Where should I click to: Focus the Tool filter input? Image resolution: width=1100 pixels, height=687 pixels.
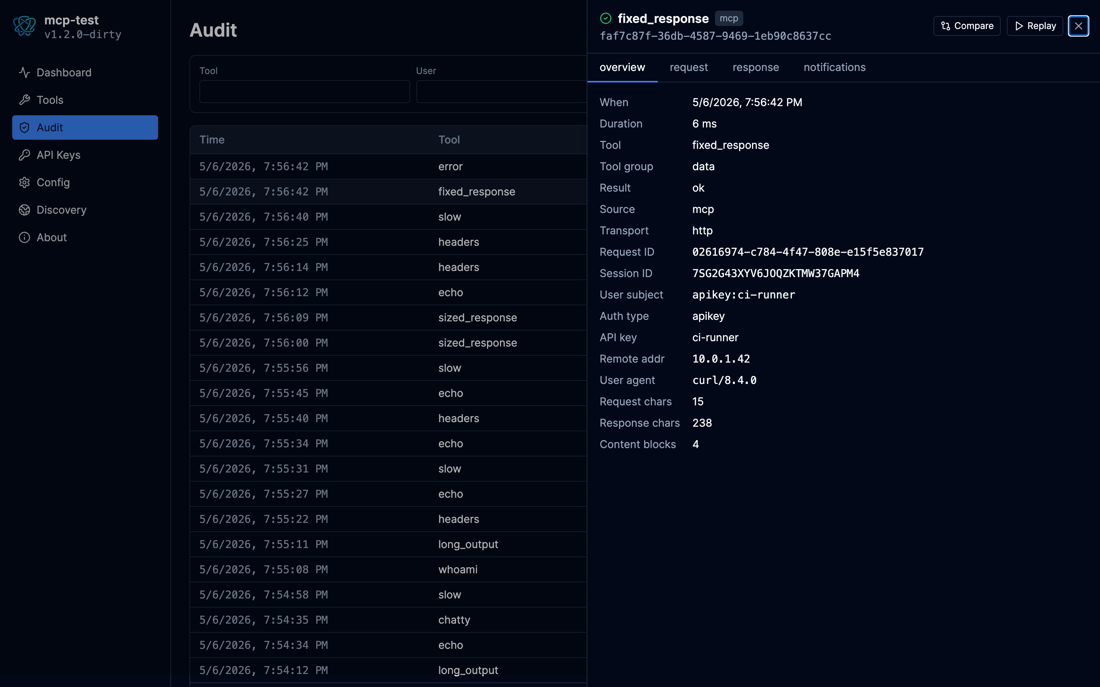click(304, 92)
